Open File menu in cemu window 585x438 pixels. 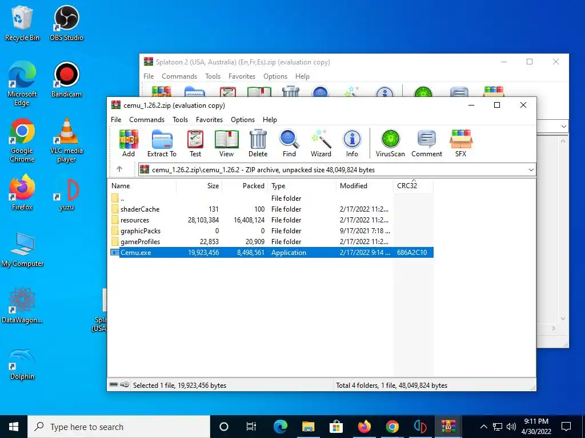click(116, 120)
